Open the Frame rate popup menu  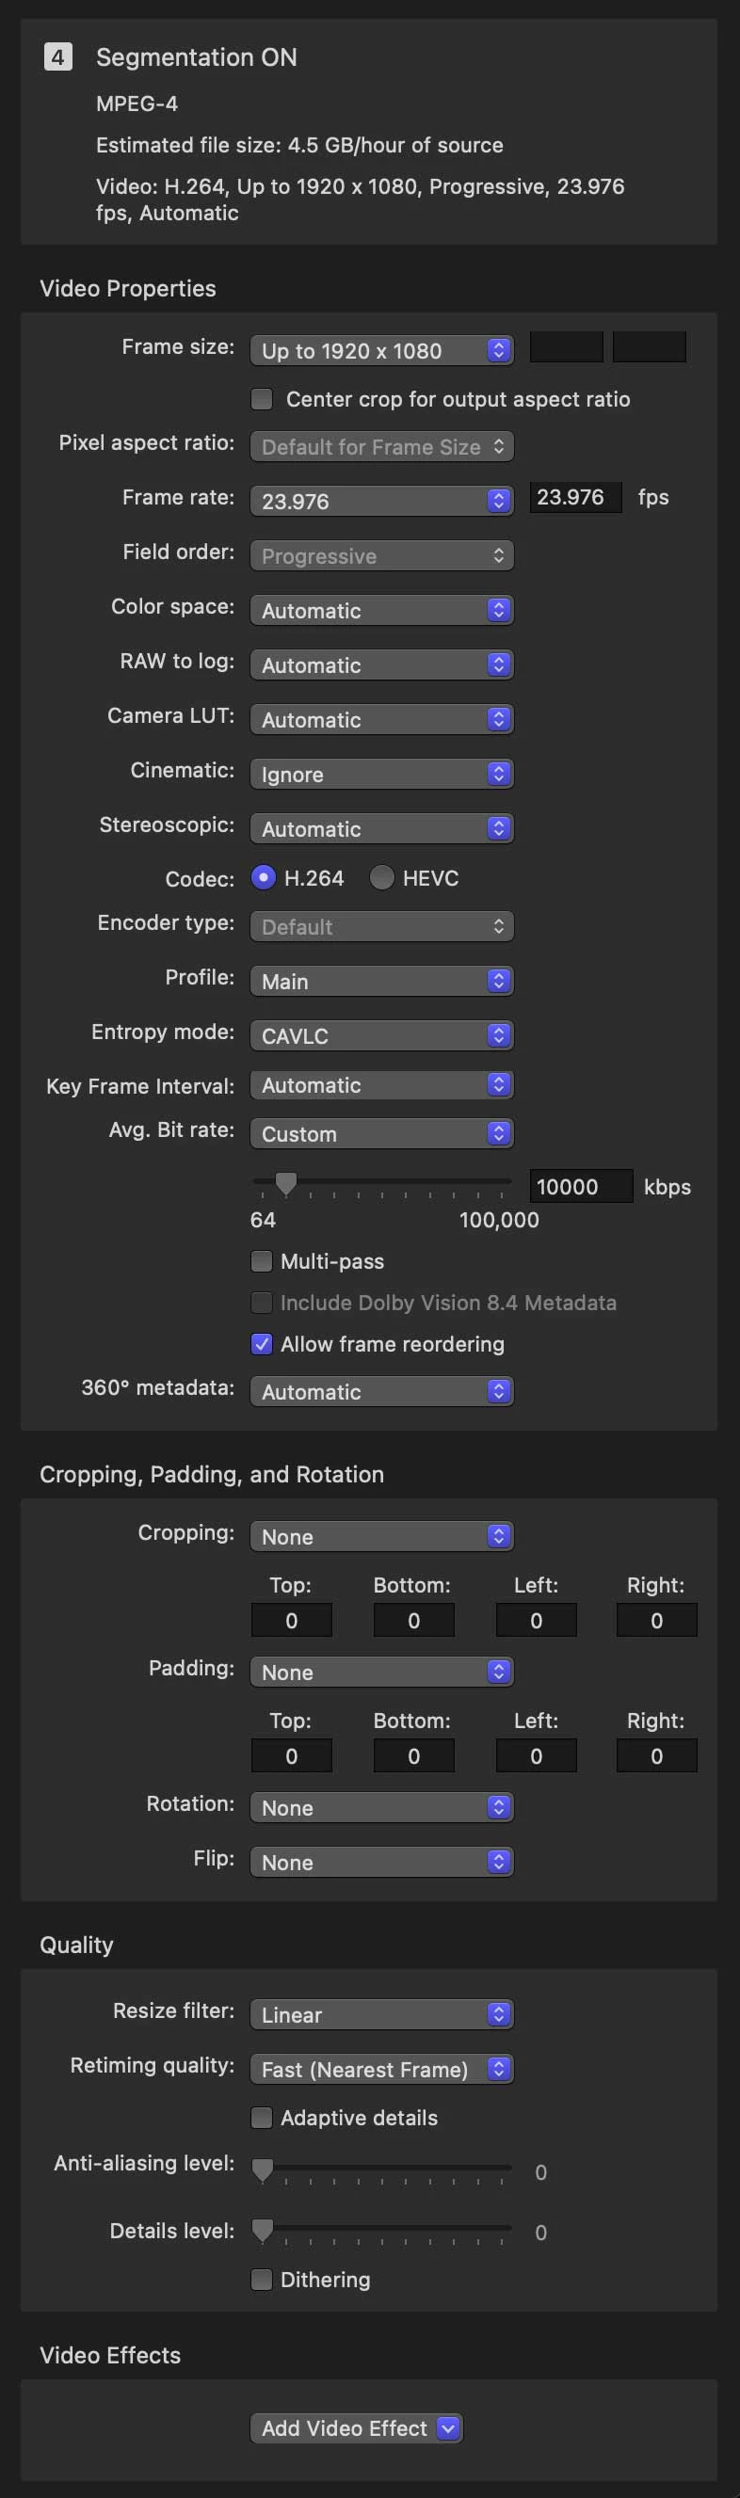pyautogui.click(x=381, y=501)
